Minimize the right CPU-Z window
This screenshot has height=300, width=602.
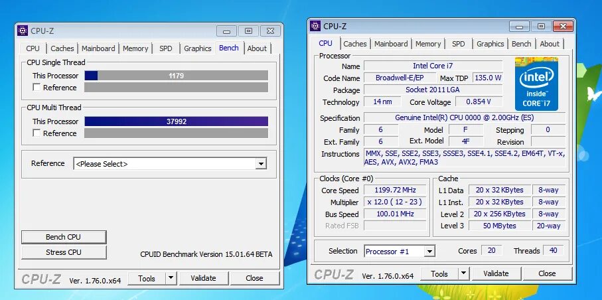519,27
